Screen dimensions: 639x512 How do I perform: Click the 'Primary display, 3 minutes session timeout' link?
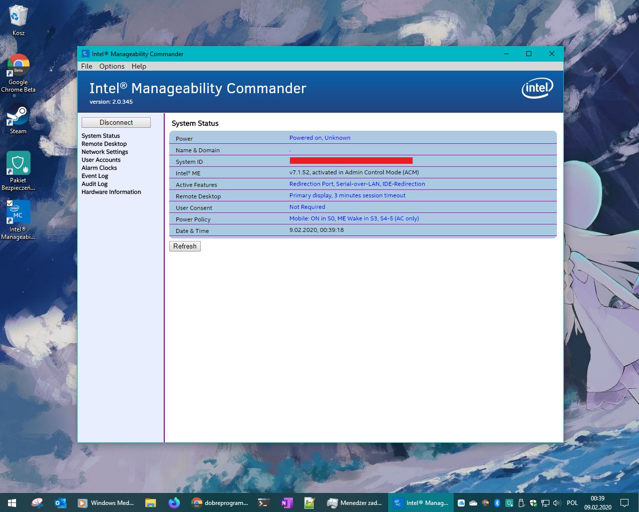348,195
